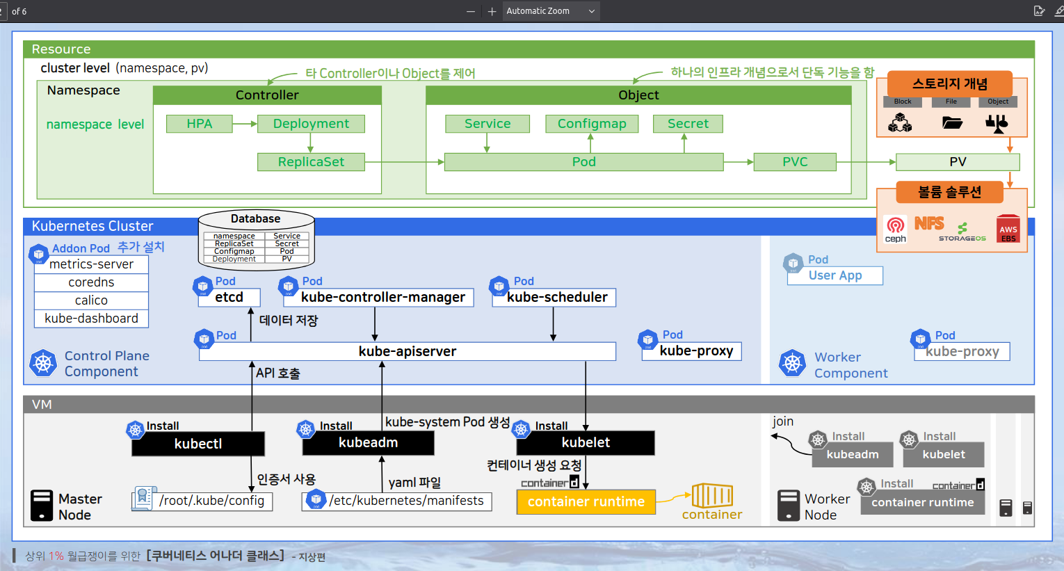Click the kube-controller-manager box
1064x571 pixels.
pos(379,298)
